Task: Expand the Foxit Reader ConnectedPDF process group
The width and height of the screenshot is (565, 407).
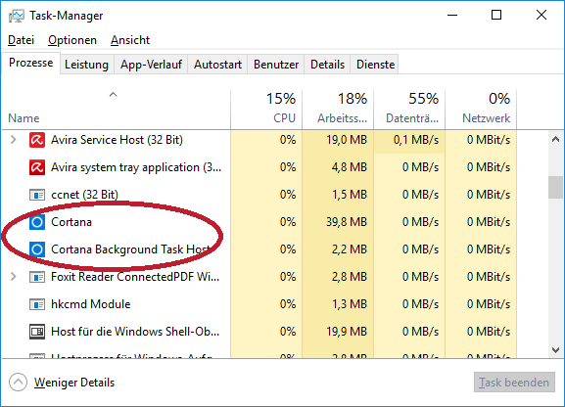Action: [x=14, y=277]
